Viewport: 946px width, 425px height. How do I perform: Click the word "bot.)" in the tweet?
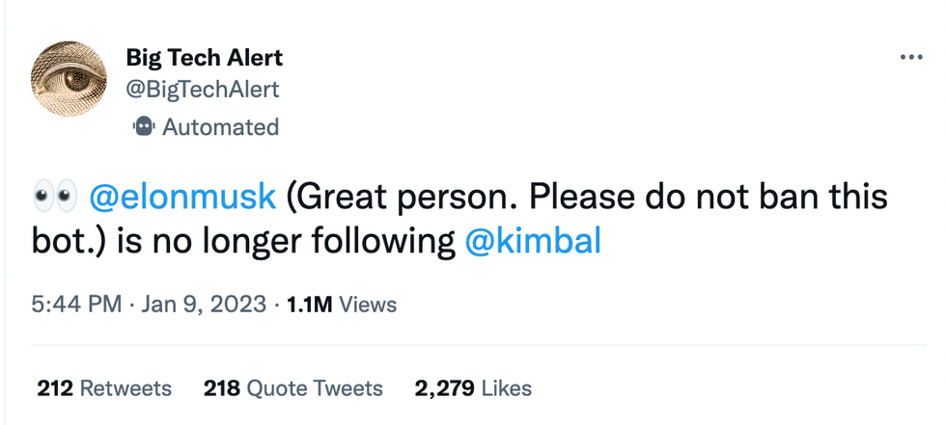(69, 241)
